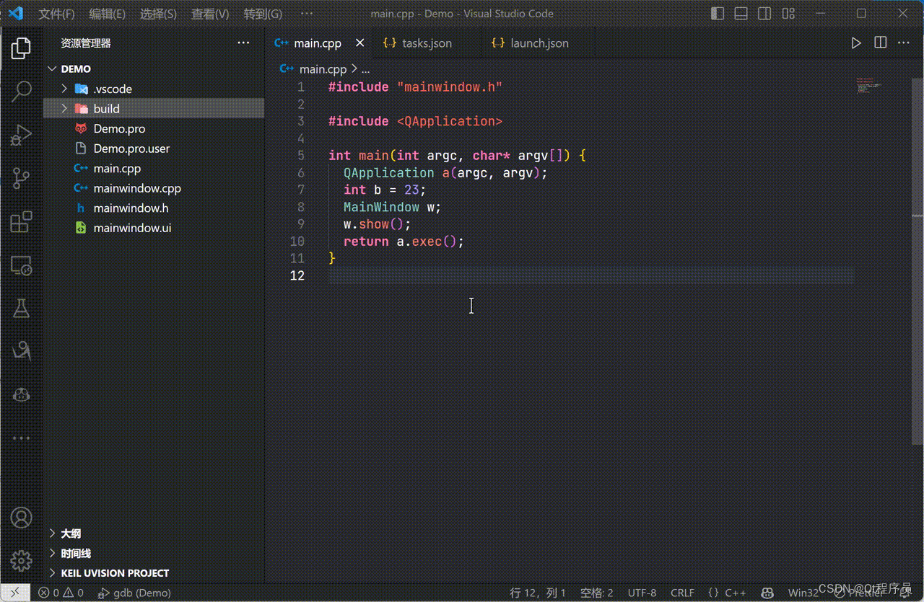The image size is (924, 602).
Task: Change the UTF-8 encoding in status bar
Action: coord(642,593)
